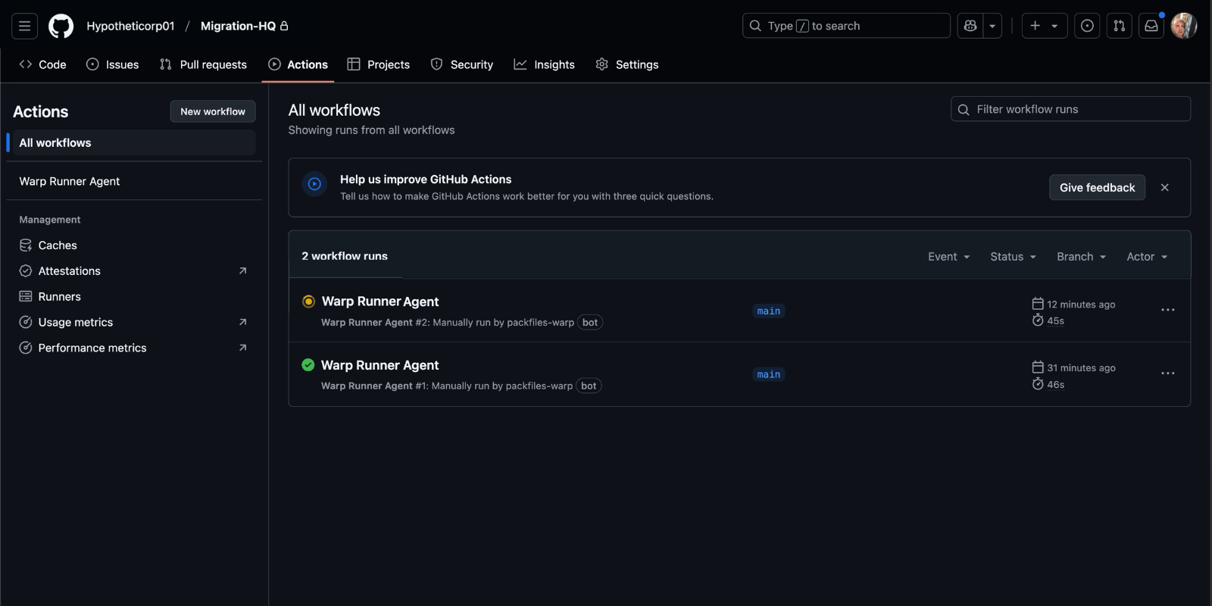Click the 31 minutes ago timestamp
This screenshot has height=606, width=1212.
pos(1081,368)
